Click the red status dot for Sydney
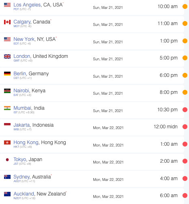Screen dimensions: 189x204 pyautogui.click(x=185, y=178)
